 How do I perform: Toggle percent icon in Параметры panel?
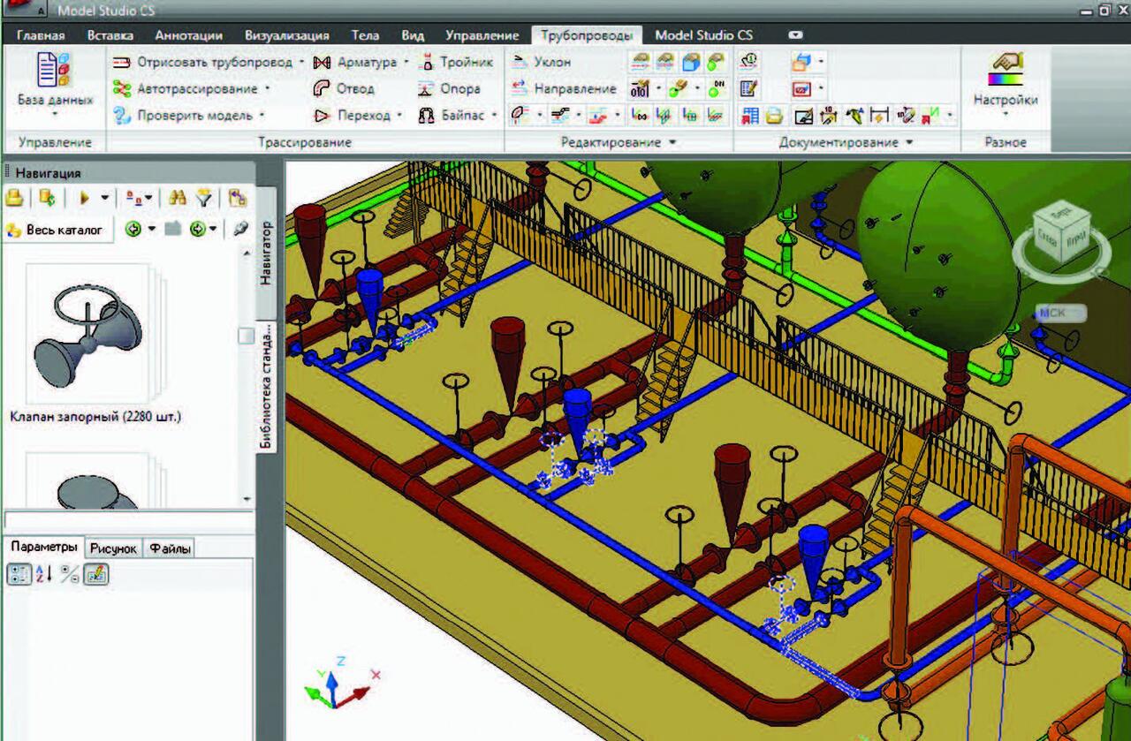[71, 574]
